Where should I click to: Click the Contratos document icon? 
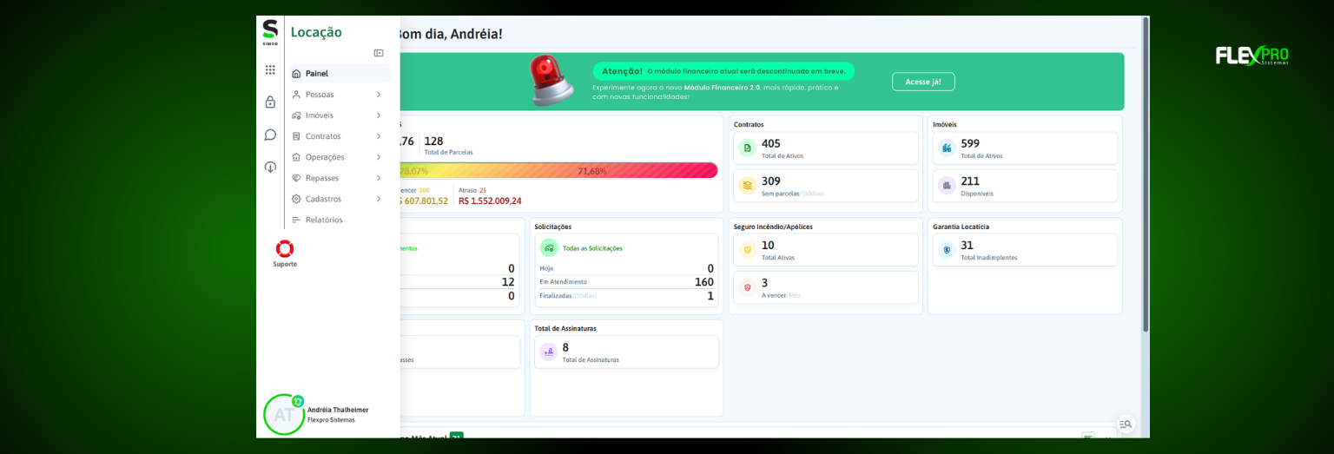[x=296, y=136]
